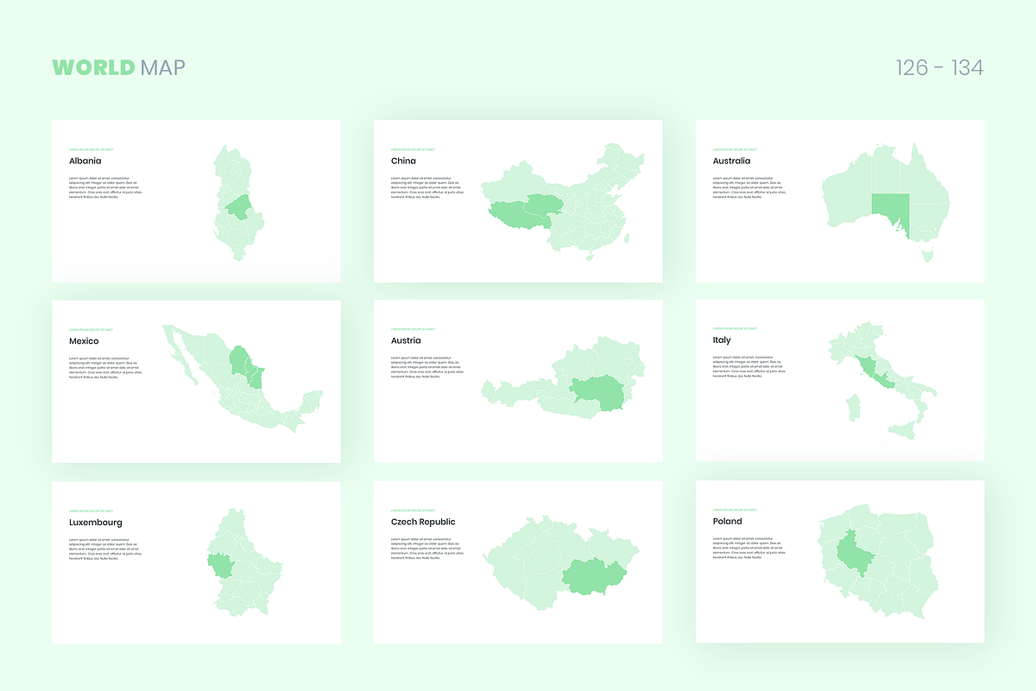
Task: Select the body paragraph under the Austria title
Action: point(427,367)
